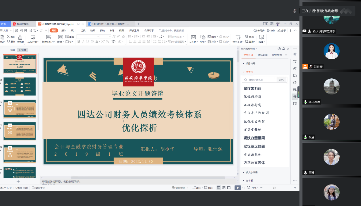Toggle Italic text formatting
Viewport: 361px width, 206px height.
[84, 42]
